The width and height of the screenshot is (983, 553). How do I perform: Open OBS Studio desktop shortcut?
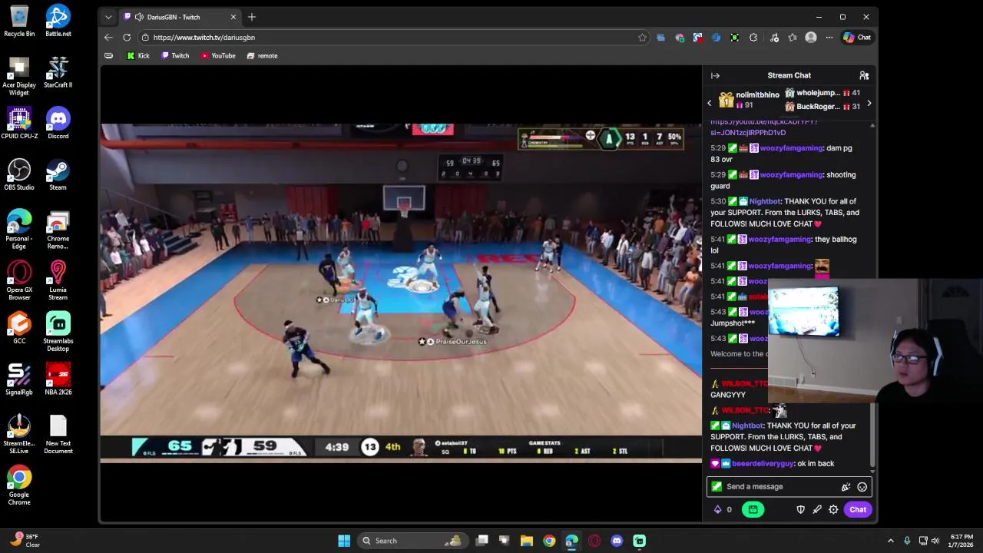[x=19, y=174]
